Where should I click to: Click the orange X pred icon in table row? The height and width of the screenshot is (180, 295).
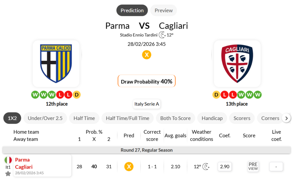click(x=129, y=167)
